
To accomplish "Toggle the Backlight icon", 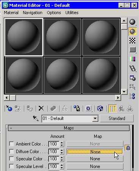I will [133, 31].
